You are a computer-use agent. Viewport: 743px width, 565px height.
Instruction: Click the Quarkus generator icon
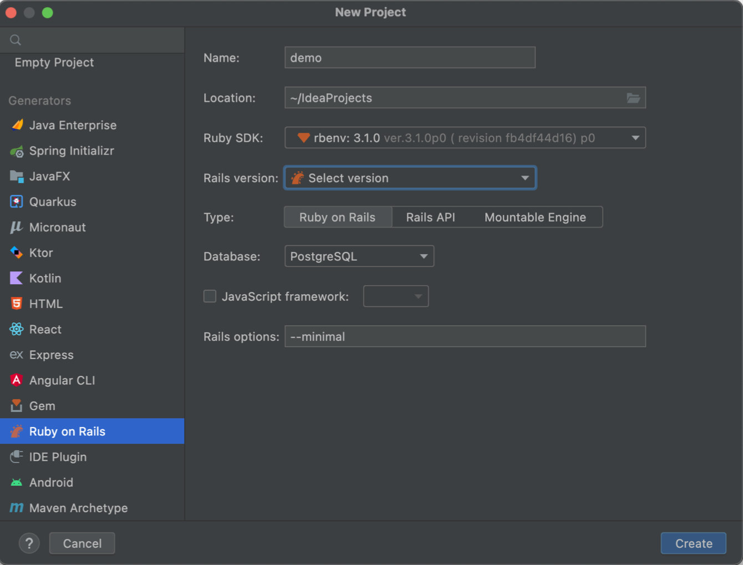(17, 202)
